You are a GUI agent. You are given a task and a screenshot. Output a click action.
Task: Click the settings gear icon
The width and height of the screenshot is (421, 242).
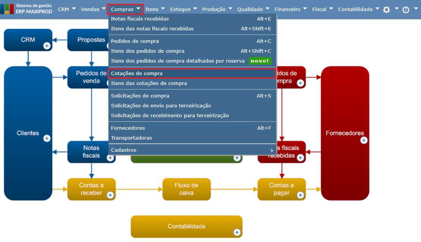(387, 10)
